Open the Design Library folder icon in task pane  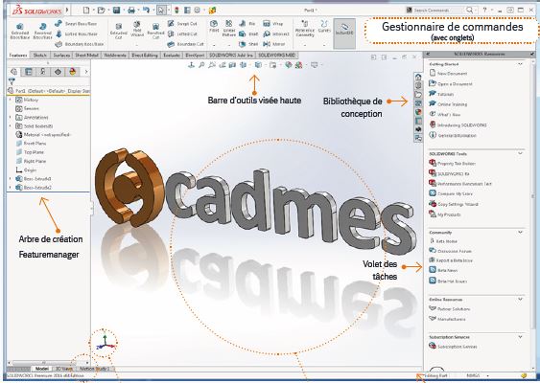point(418,94)
